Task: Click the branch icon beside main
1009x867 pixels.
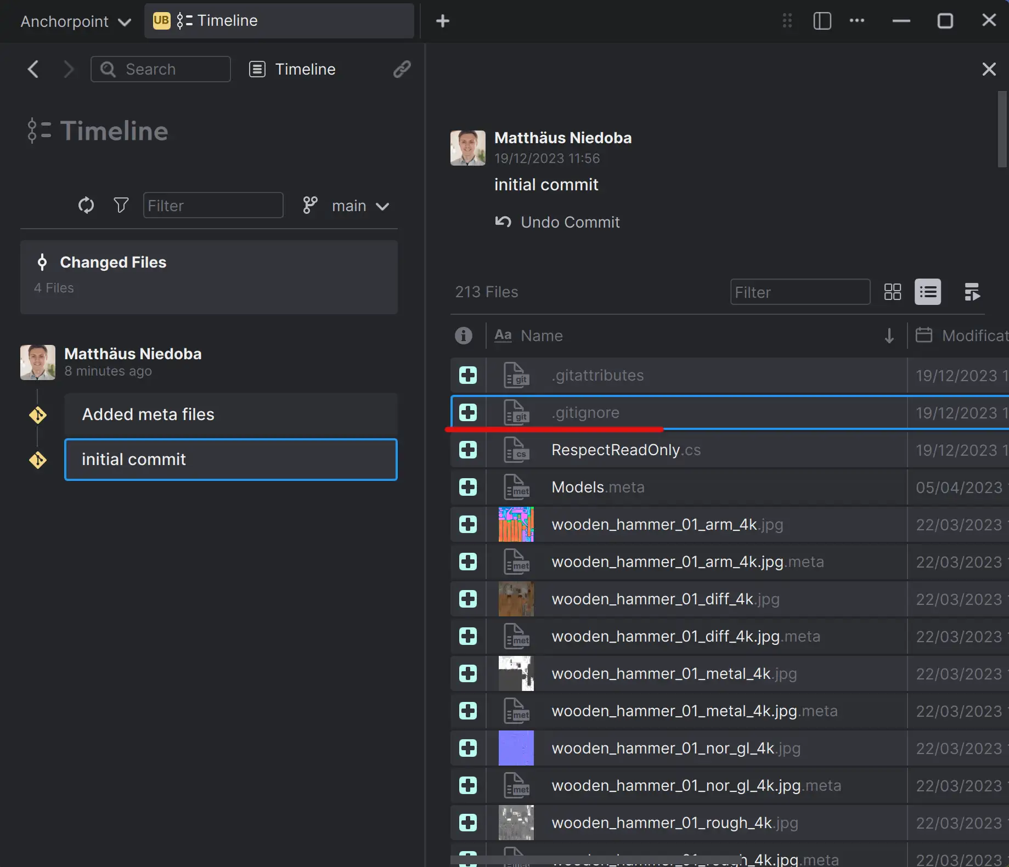Action: [309, 205]
